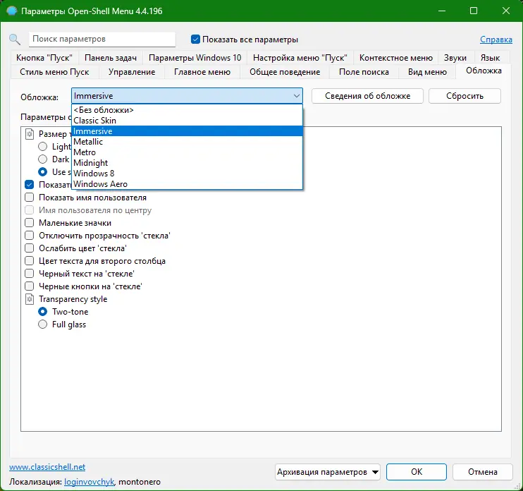The width and height of the screenshot is (523, 491).
Task: Open the Справка help link
Action: [x=496, y=40]
